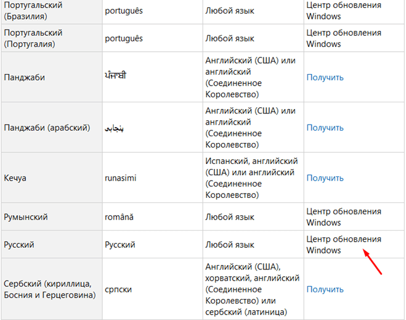Click Центр обновления Windows for Португальский (Португалия)
406x320 pixels.
pos(344,38)
